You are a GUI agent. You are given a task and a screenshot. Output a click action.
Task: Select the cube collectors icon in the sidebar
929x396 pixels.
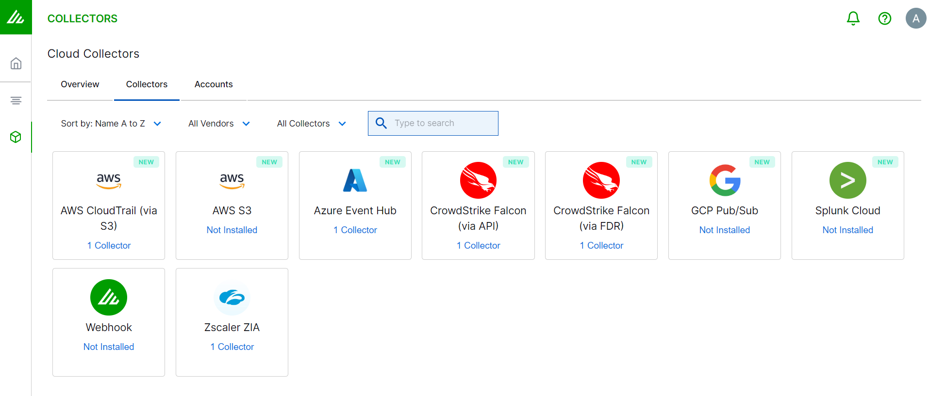pyautogui.click(x=16, y=137)
